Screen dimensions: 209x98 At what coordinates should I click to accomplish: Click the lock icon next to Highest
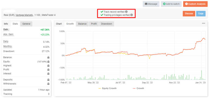pos(48,65)
